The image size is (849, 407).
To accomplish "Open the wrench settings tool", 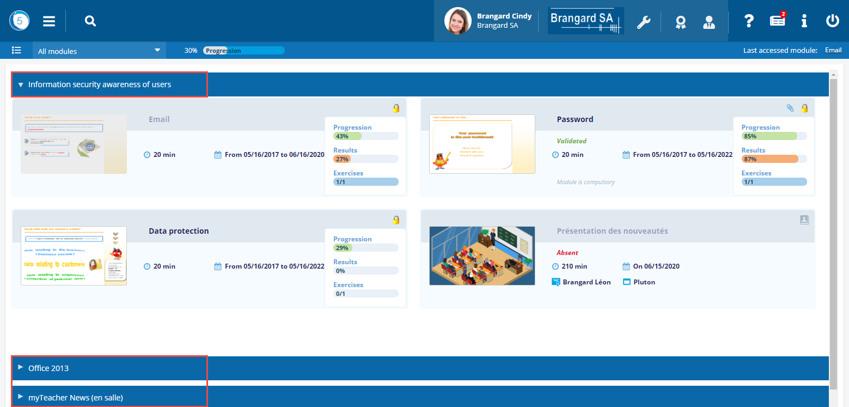I will tap(644, 22).
